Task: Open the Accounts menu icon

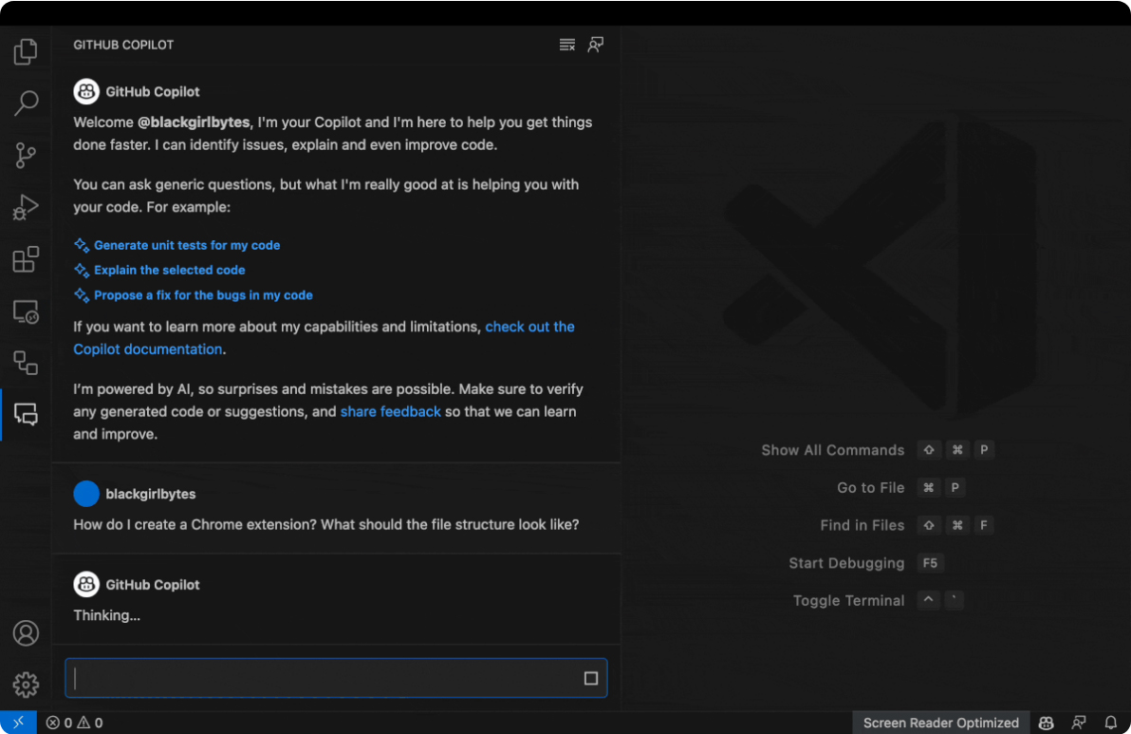Action: tap(26, 633)
